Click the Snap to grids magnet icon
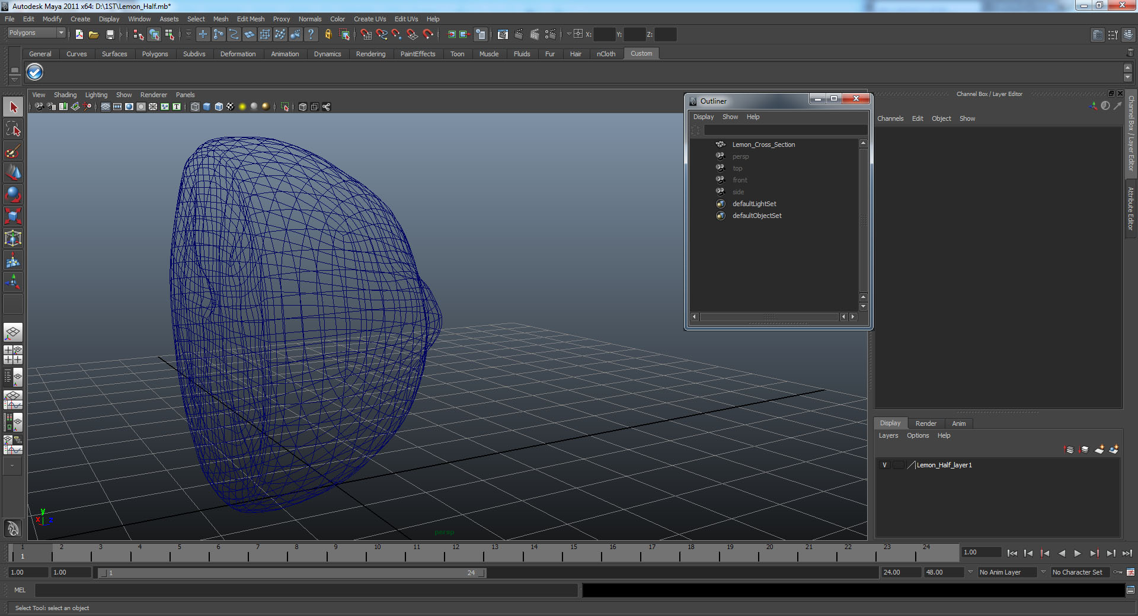Viewport: 1138px width, 616px height. [x=366, y=34]
